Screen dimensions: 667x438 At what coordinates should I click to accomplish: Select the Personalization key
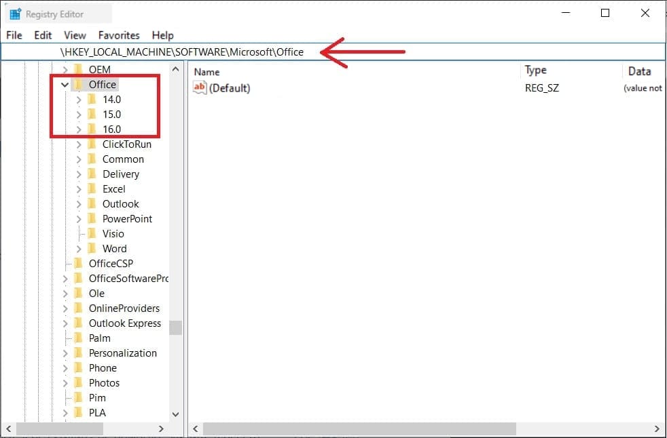122,353
